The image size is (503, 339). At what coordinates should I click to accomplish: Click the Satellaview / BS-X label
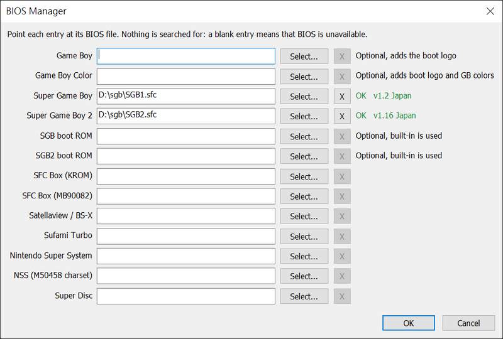60,215
